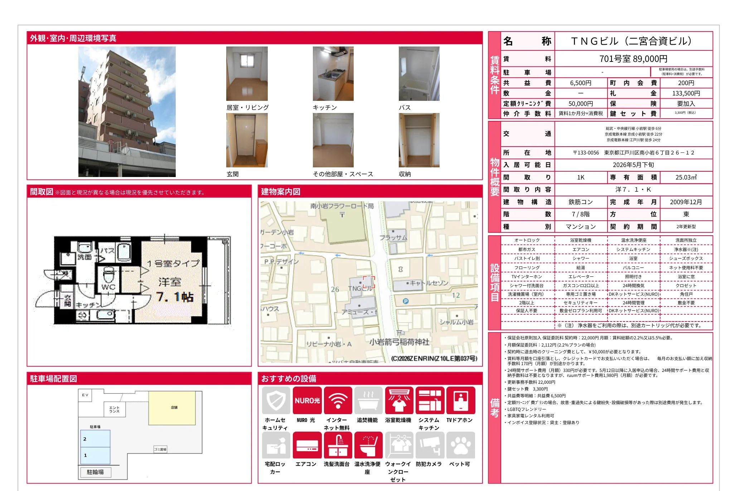Click the free internet Wi-Fi icon
736x491 pixels.
(x=338, y=400)
